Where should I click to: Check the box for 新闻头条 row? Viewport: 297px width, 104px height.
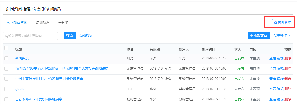pyautogui.click(x=6, y=58)
